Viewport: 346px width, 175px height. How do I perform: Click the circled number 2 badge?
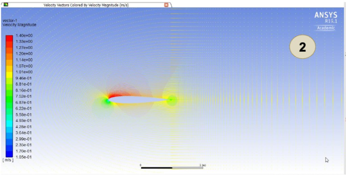pyautogui.click(x=302, y=47)
